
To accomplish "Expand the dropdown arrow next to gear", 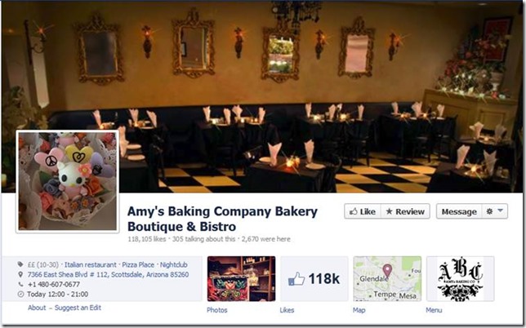I will click(x=500, y=211).
